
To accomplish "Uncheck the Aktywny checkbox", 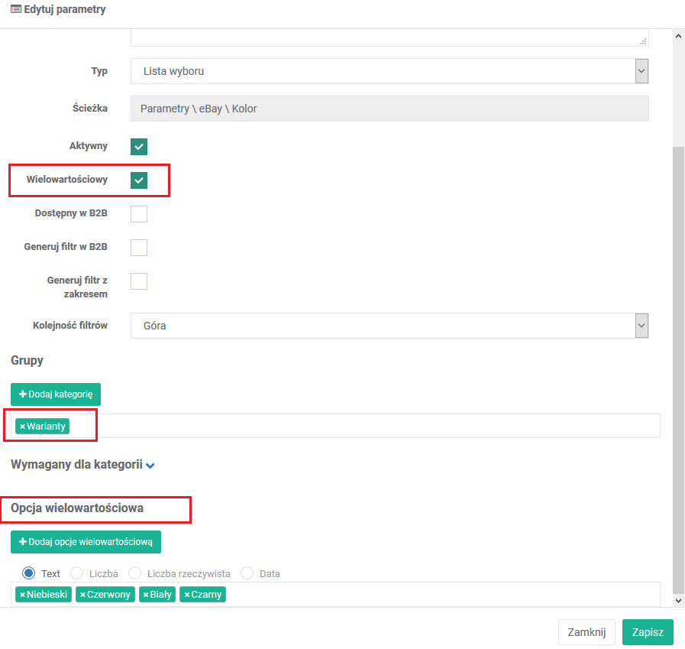I will tap(139, 147).
